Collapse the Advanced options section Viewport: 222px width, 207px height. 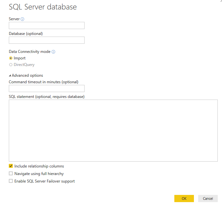[x=10, y=76]
